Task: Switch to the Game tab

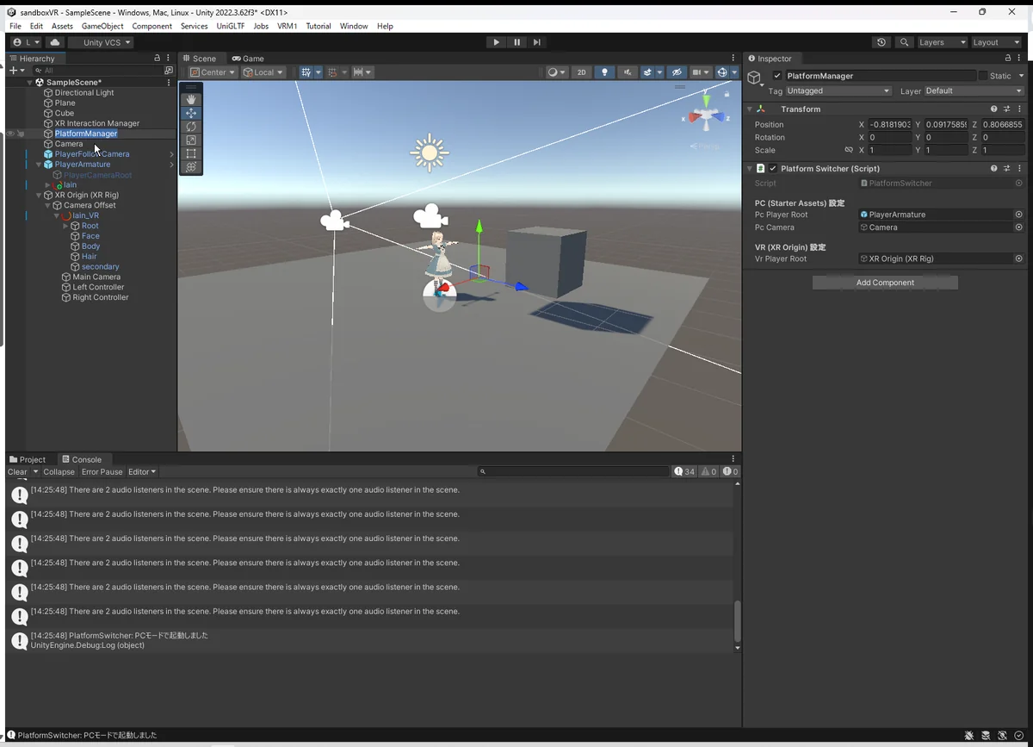Action: point(248,59)
